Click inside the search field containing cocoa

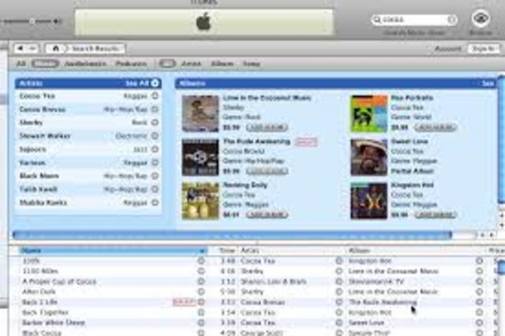click(x=414, y=20)
